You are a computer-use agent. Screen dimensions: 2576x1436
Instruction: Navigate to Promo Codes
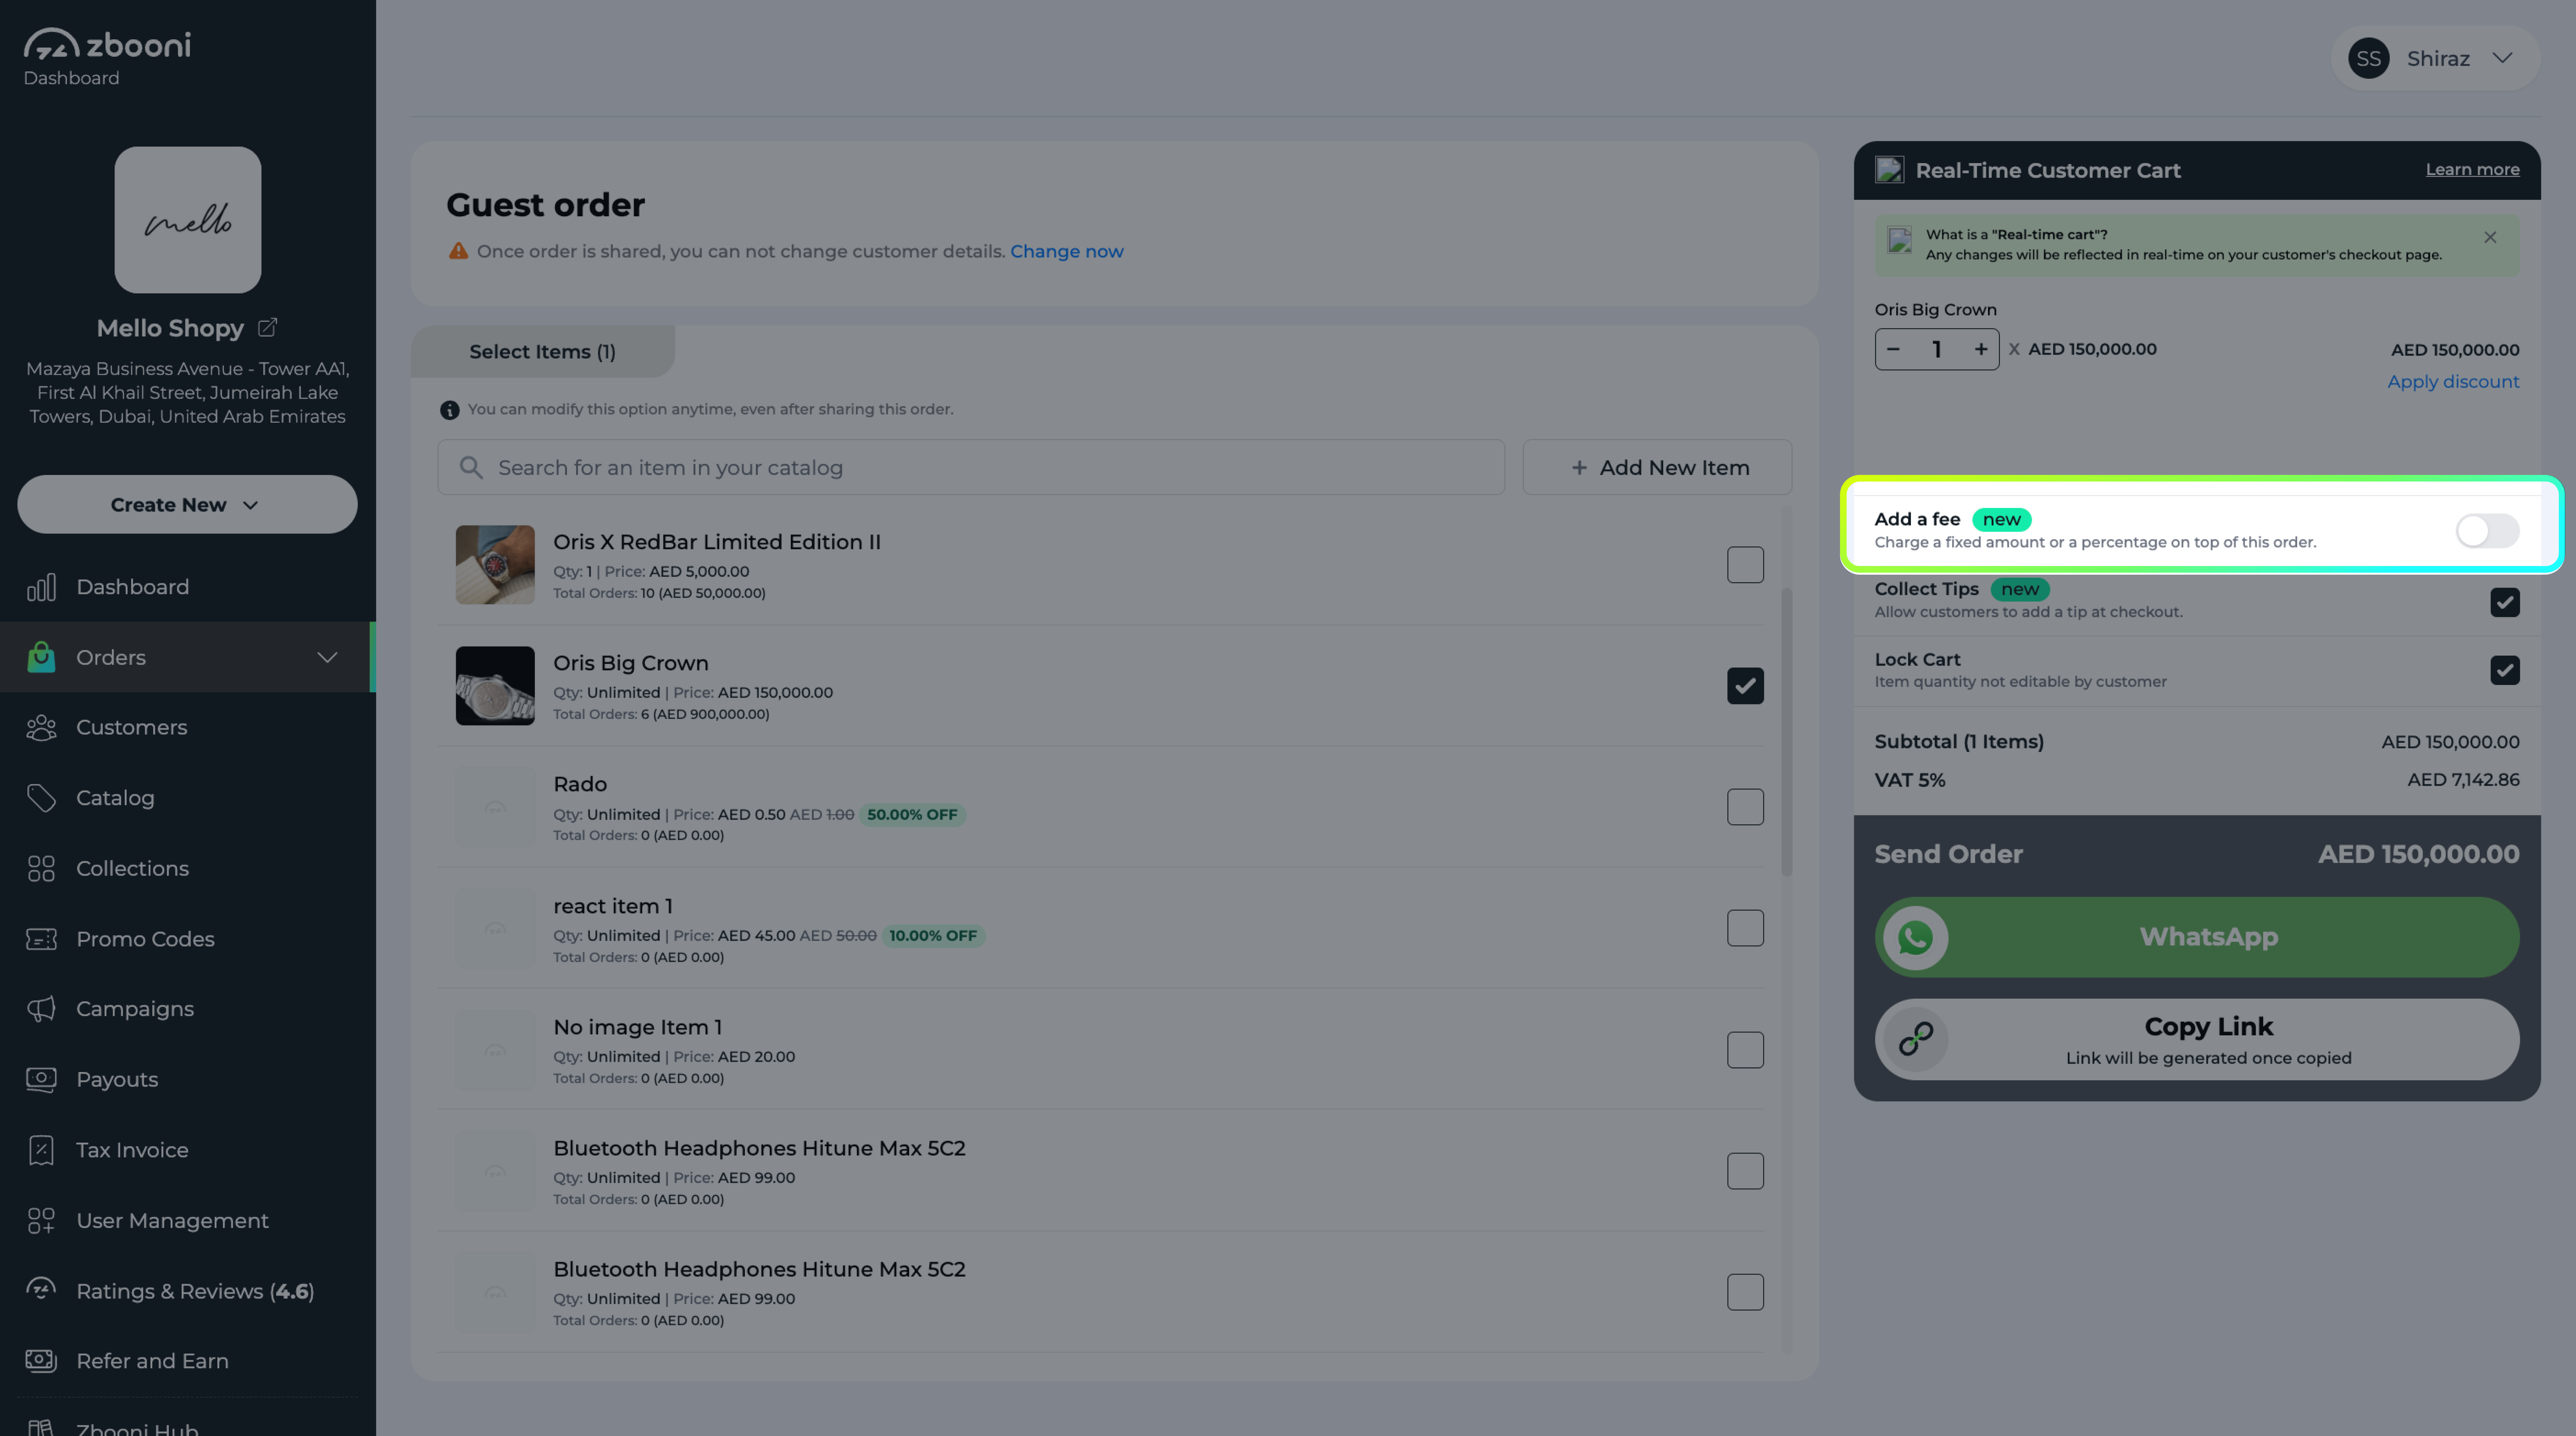(x=188, y=939)
